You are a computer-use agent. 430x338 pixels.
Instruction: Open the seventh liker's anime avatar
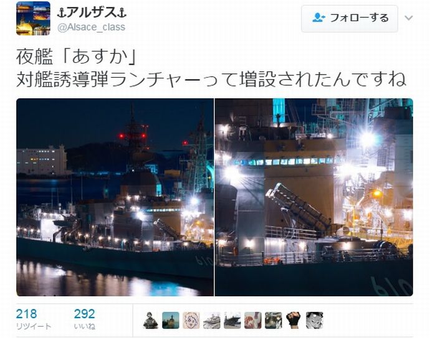(274, 320)
